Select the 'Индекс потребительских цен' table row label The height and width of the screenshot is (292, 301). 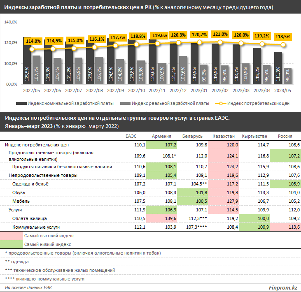pyautogui.click(x=37, y=145)
